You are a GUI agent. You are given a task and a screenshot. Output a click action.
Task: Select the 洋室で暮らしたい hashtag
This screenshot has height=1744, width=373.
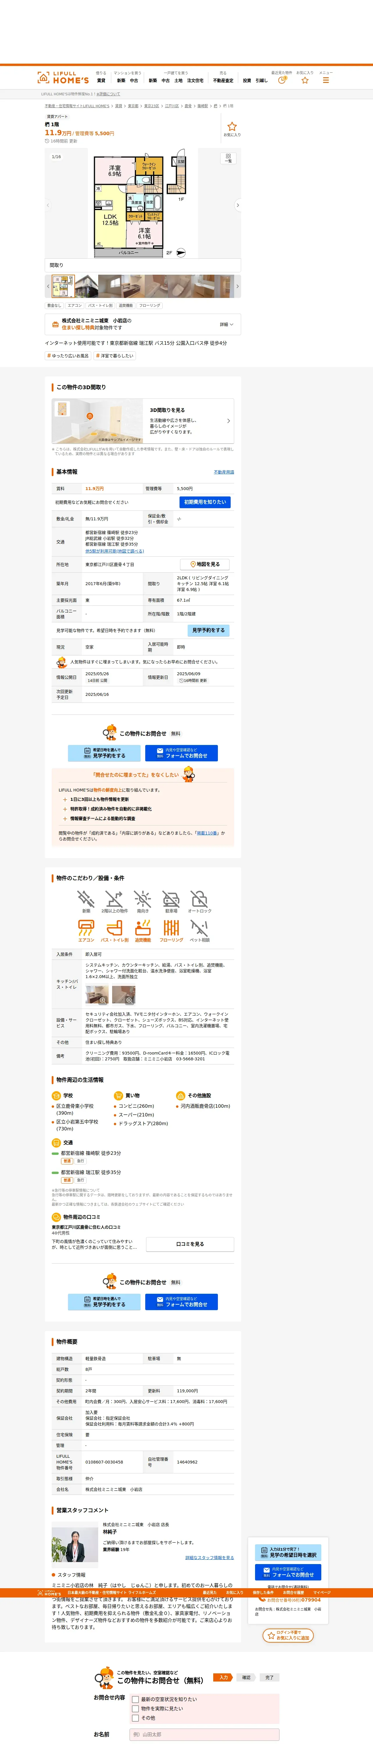[114, 355]
